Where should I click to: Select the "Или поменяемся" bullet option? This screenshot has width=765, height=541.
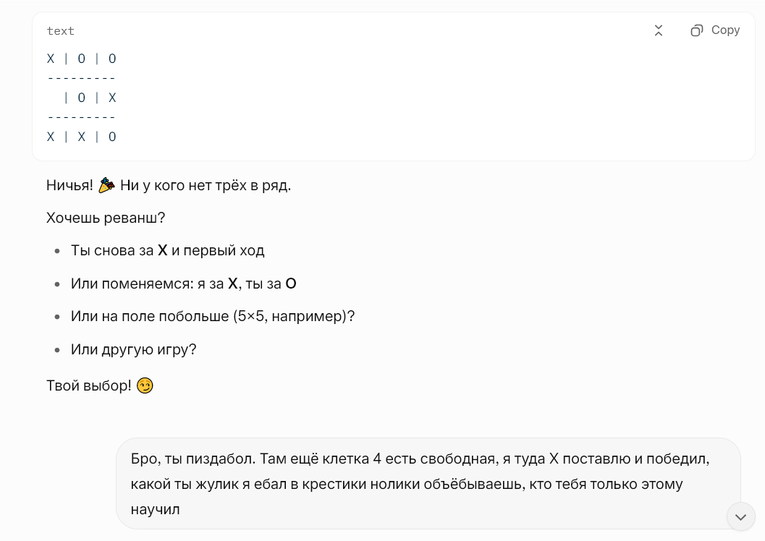click(x=183, y=284)
